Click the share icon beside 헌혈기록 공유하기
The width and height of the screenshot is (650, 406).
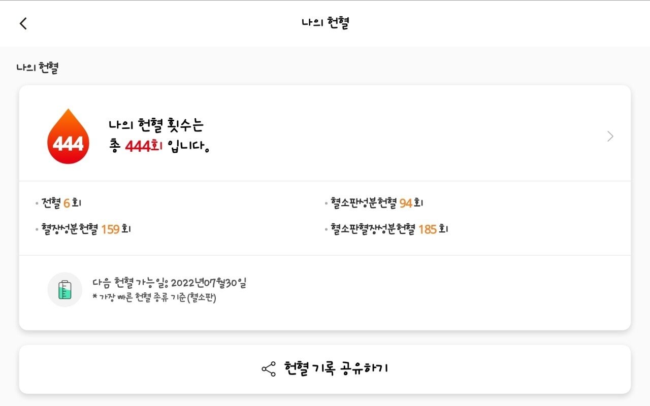[268, 369]
